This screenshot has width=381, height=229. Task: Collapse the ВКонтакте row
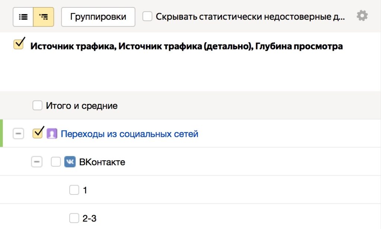tap(37, 162)
